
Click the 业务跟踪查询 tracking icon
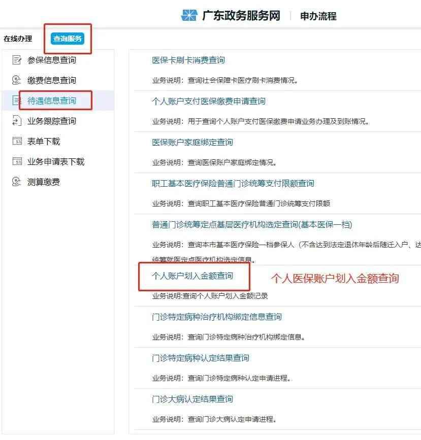17,121
